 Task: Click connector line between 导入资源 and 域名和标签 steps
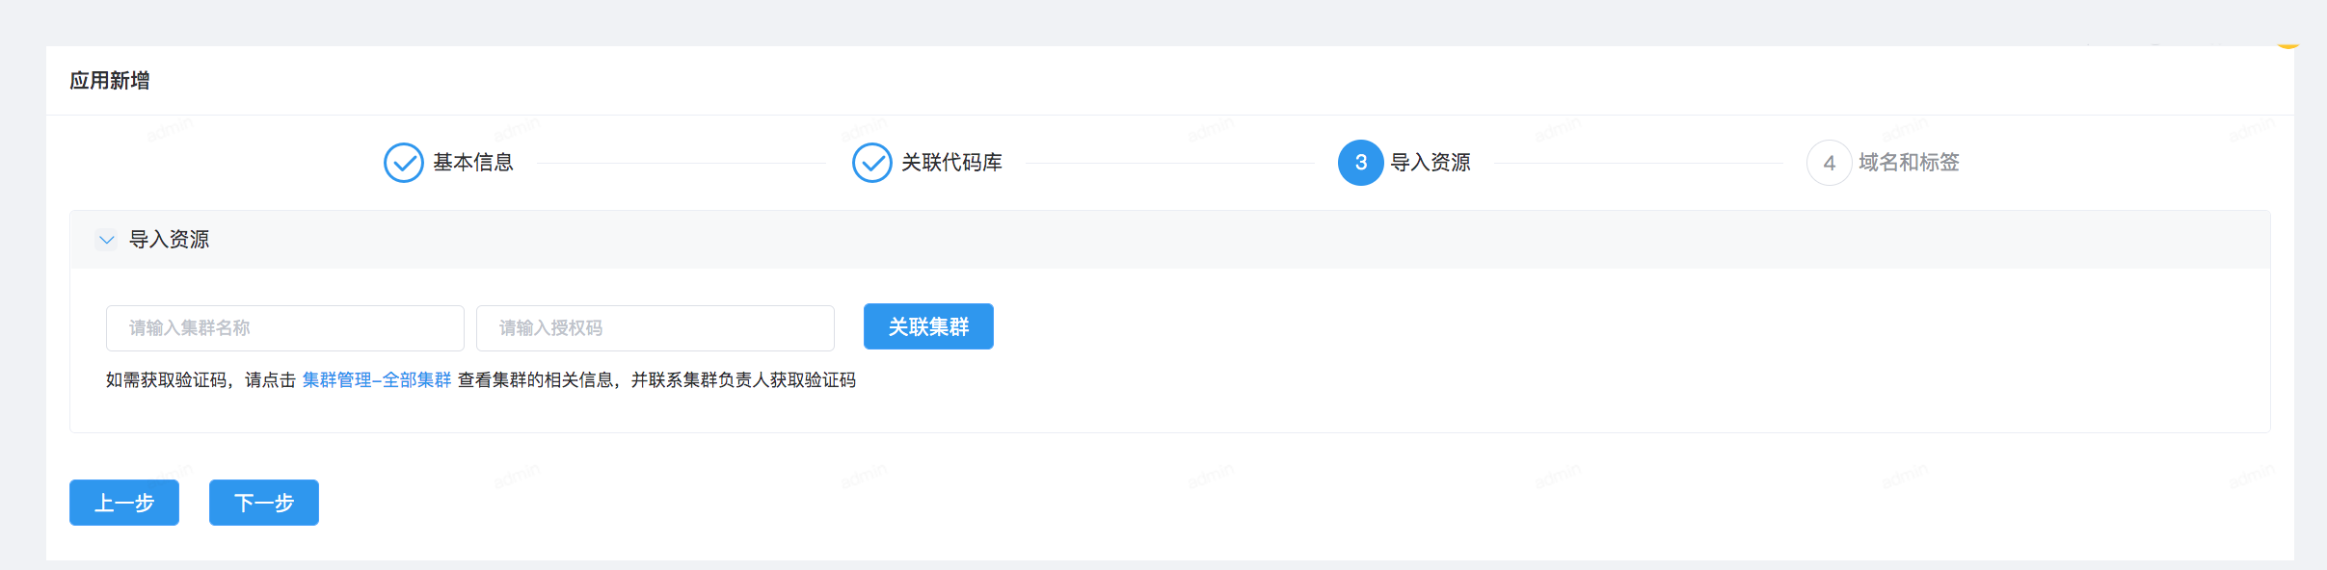click(x=1639, y=164)
